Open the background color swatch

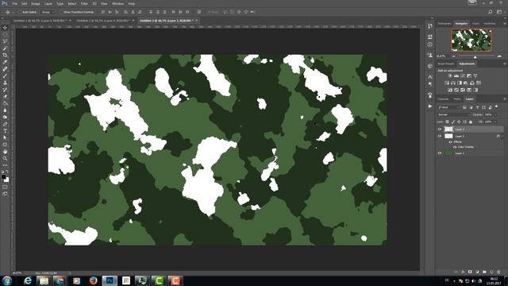(7, 180)
